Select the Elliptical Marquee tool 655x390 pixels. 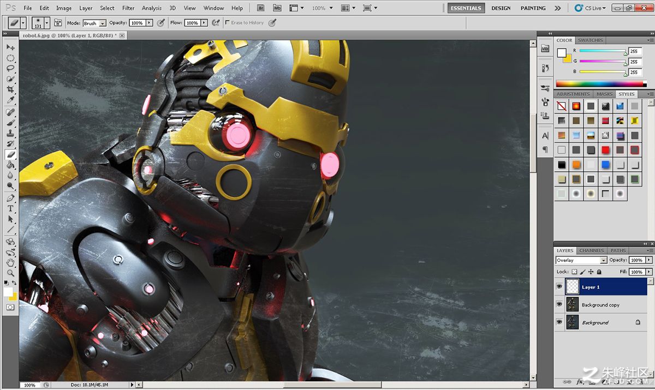10,58
